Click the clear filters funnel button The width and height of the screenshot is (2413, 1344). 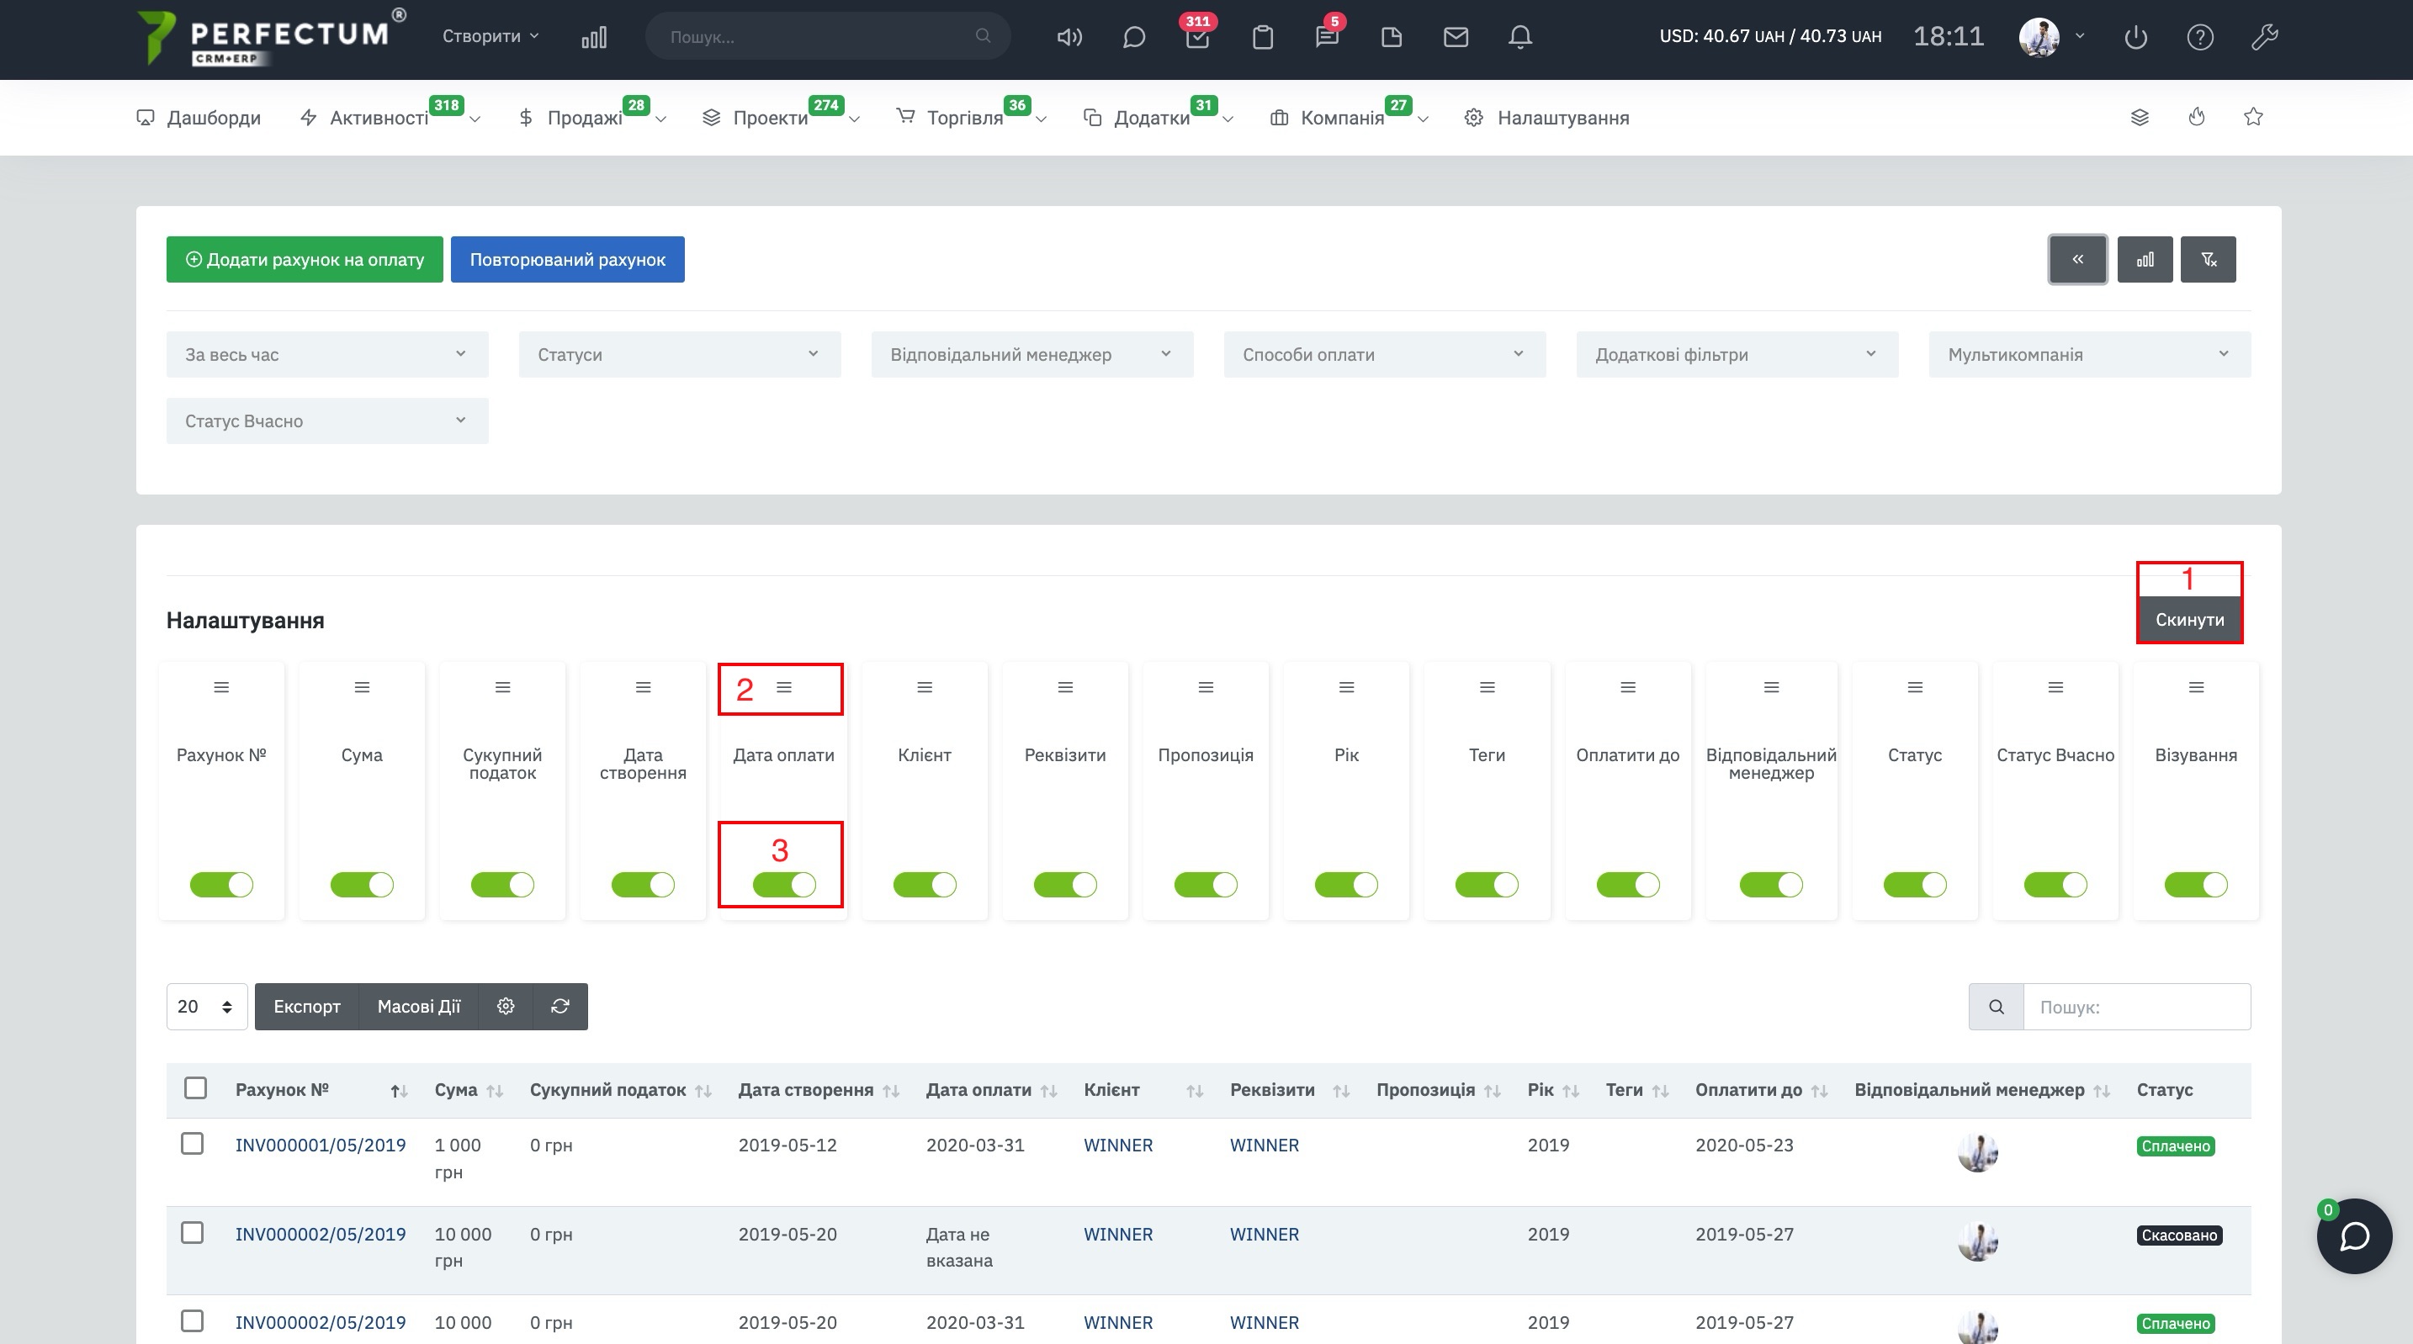point(2208,259)
